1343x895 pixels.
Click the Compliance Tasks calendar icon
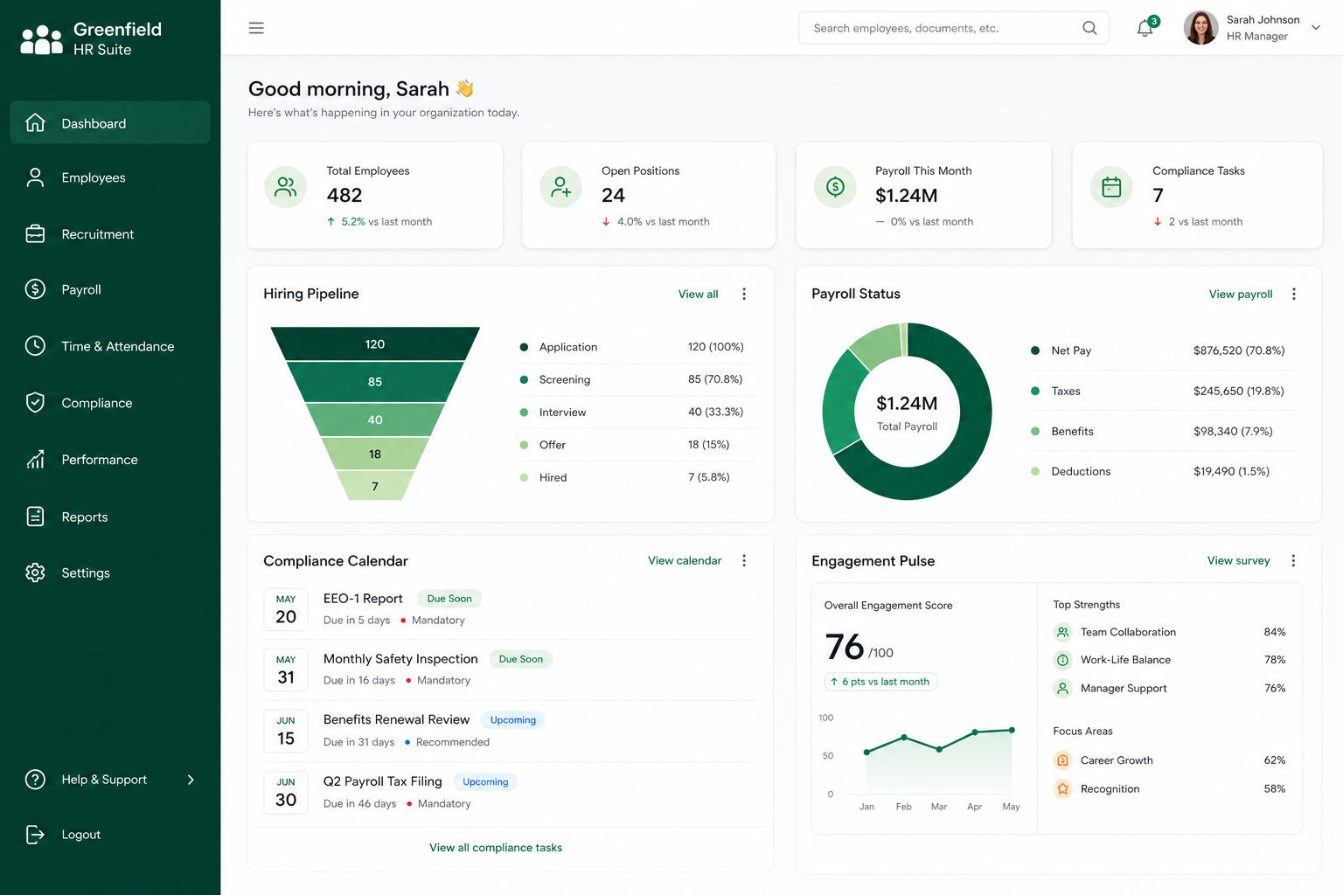click(x=1111, y=187)
